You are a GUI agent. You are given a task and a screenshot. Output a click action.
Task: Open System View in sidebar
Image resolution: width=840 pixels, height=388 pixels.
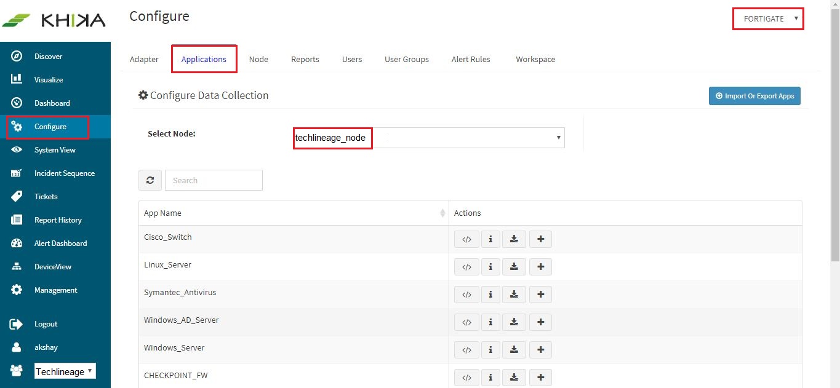[x=55, y=150]
